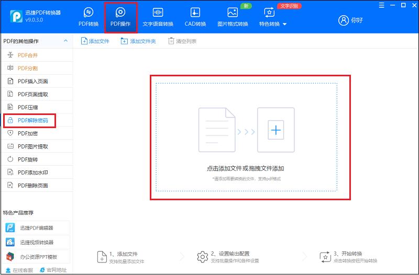This screenshot has width=419, height=275.
Task: Click the document page icon in drop zone
Action: pyautogui.click(x=217, y=130)
